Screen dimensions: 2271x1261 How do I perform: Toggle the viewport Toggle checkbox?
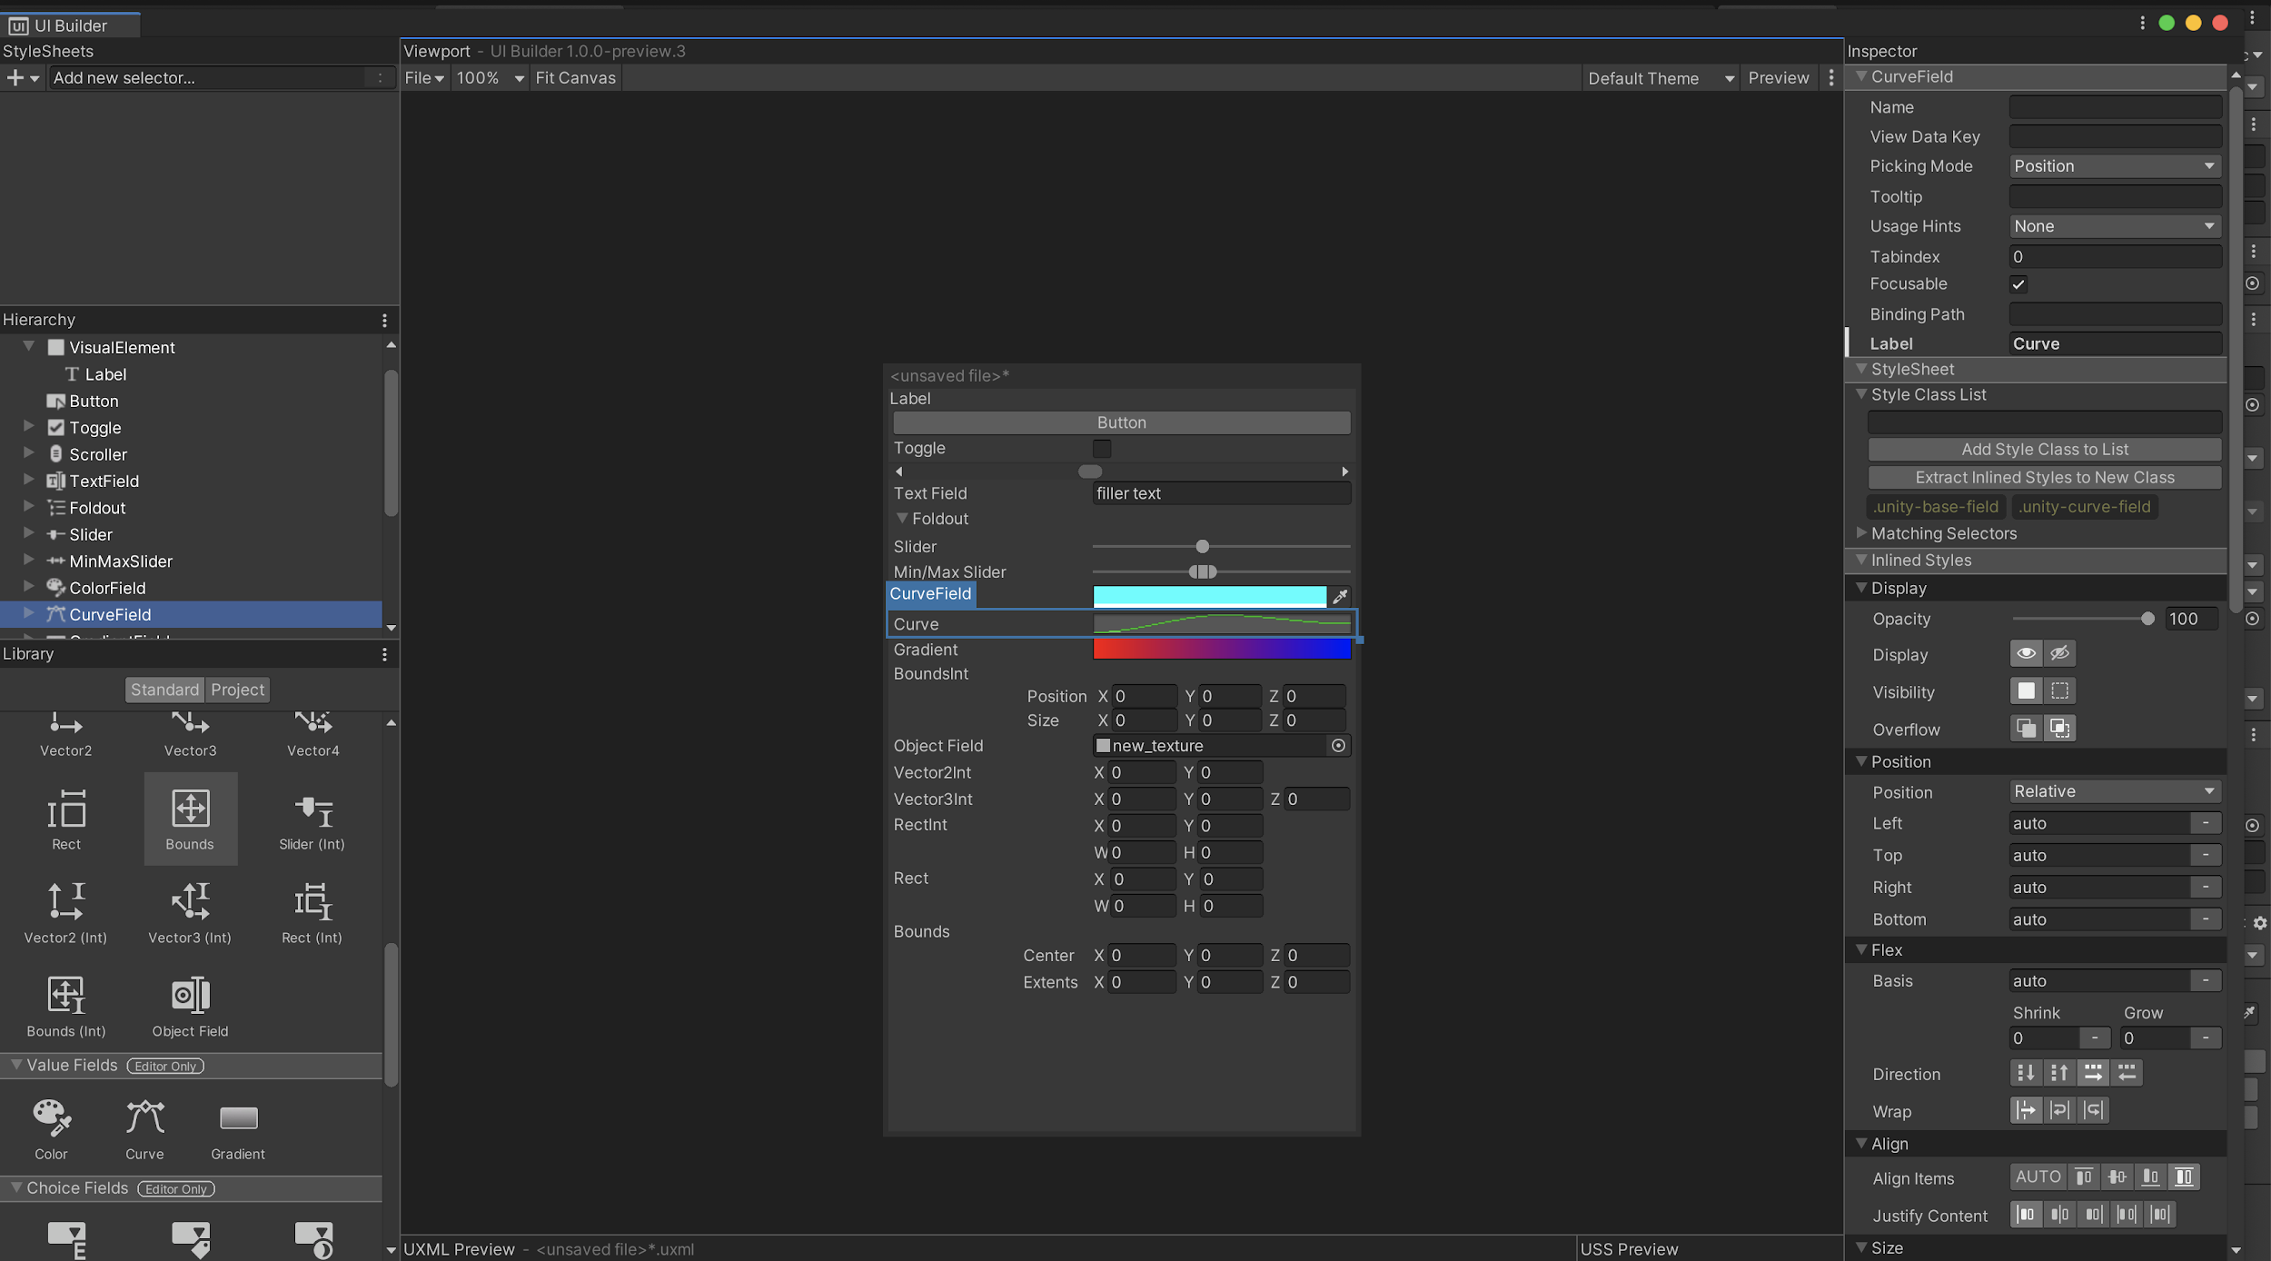[1101, 449]
